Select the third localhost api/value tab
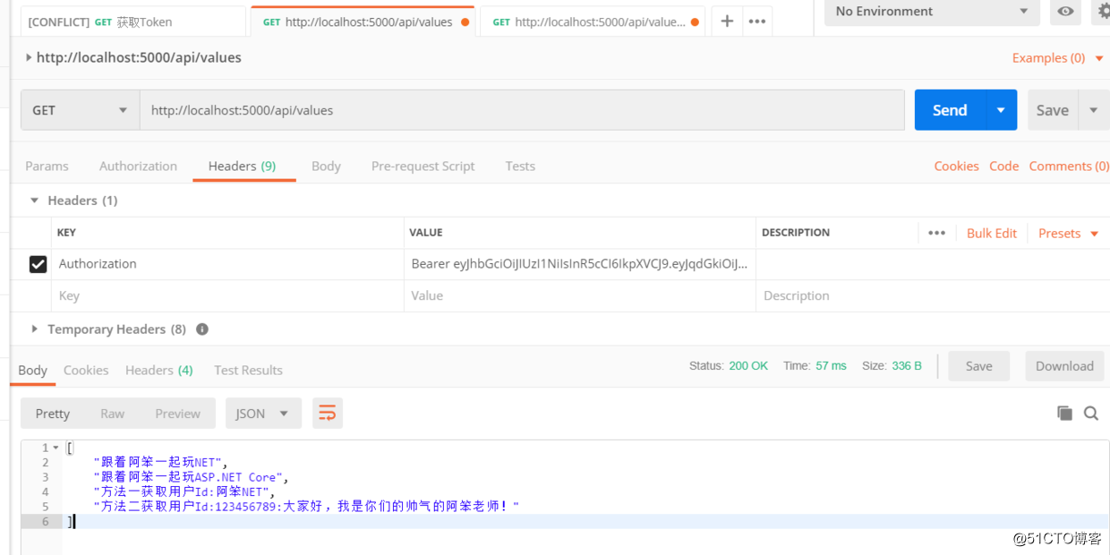 pyautogui.click(x=593, y=21)
